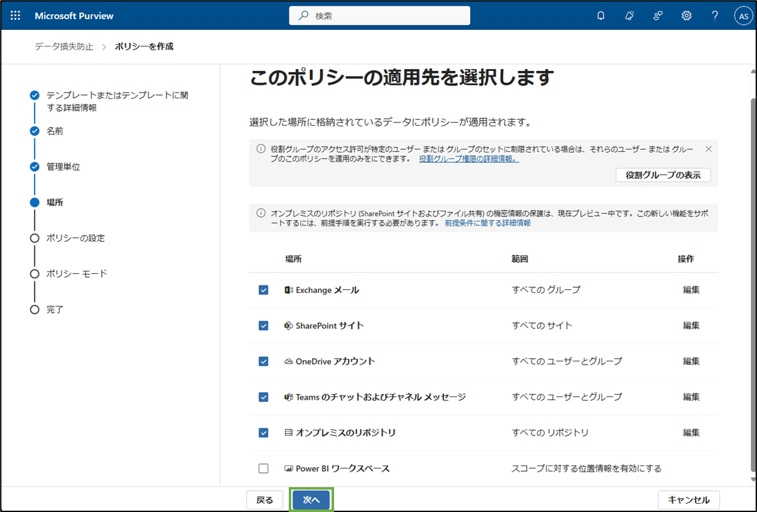Click 編集 for Exchange メール
This screenshot has height=512, width=757.
point(691,290)
